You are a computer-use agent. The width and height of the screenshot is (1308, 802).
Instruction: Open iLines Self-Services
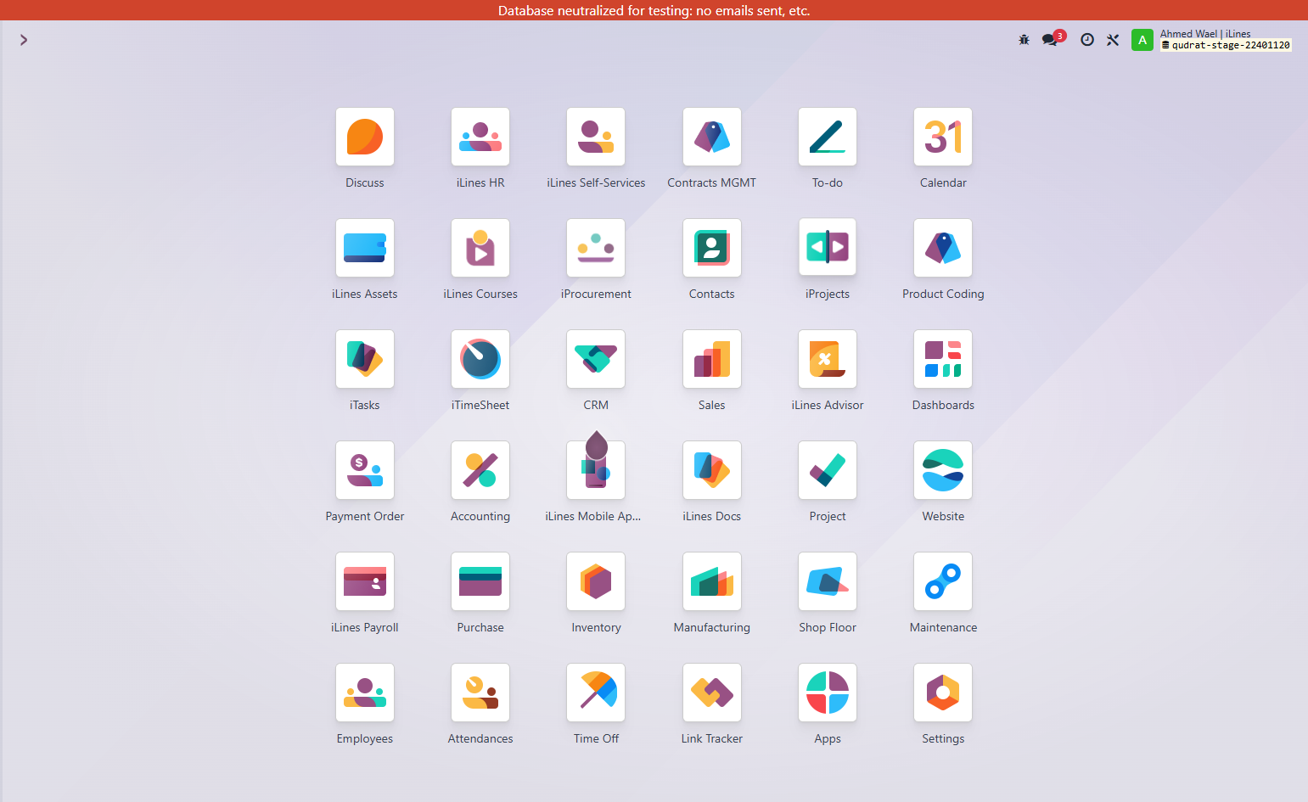click(x=596, y=137)
